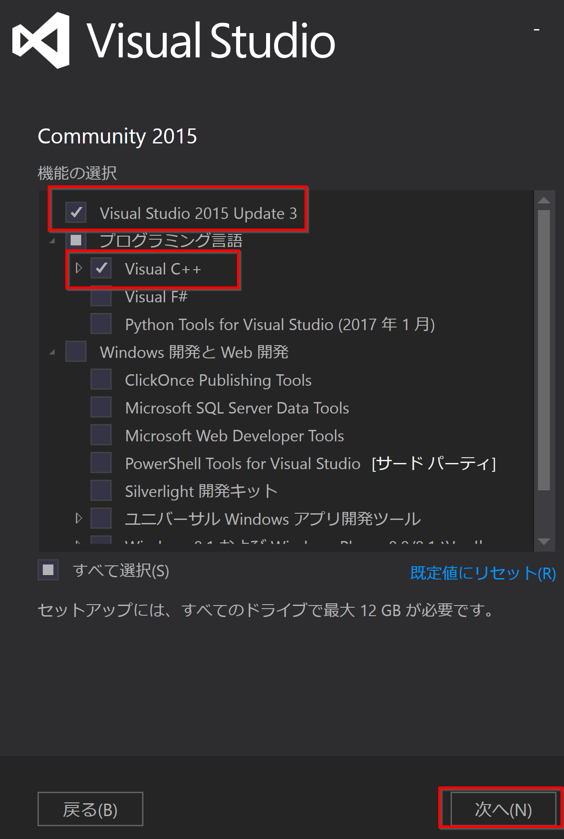Screen dimensions: 564x839
Task: Click the 戻る(B) back button
Action: pos(90,809)
